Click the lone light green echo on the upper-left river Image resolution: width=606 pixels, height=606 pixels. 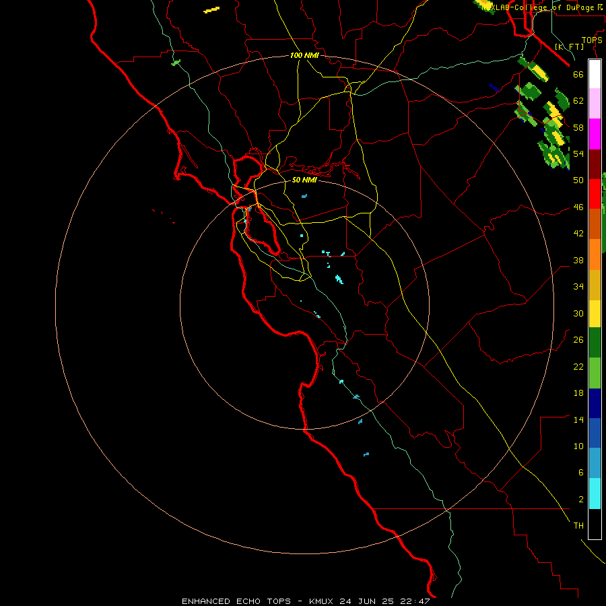[176, 62]
